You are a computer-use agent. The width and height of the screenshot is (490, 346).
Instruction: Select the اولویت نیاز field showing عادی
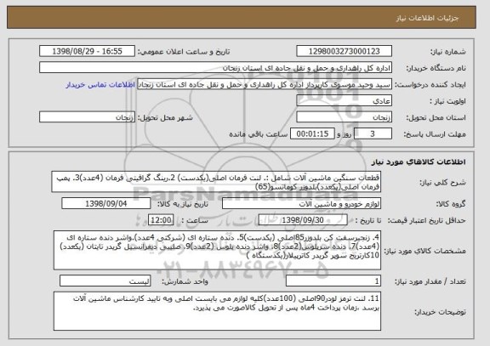(344, 101)
